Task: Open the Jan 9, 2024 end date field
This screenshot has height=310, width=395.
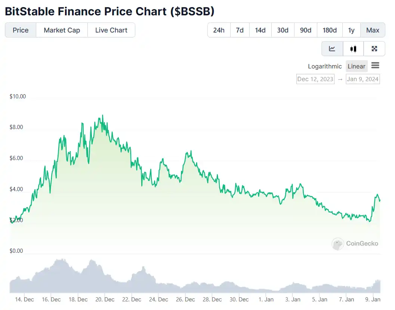Action: [x=362, y=79]
